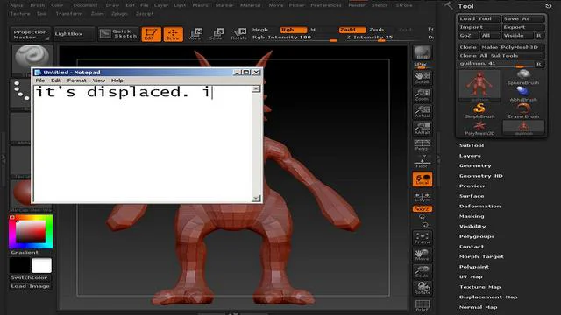This screenshot has height=315, width=561.
Task: Click Make PolyMesh3D button
Action: [512, 47]
